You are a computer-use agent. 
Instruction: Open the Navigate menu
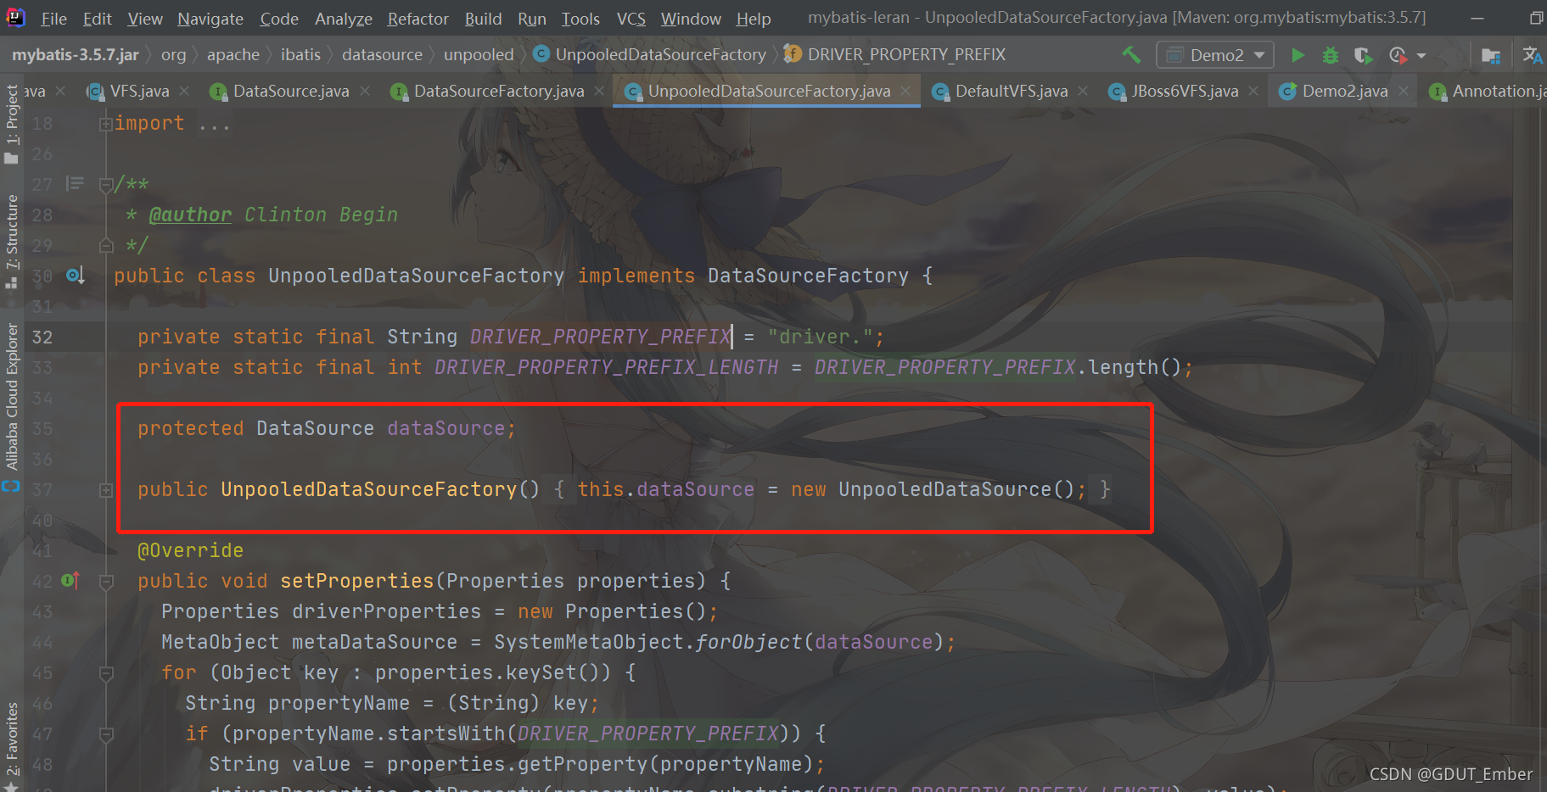tap(210, 19)
